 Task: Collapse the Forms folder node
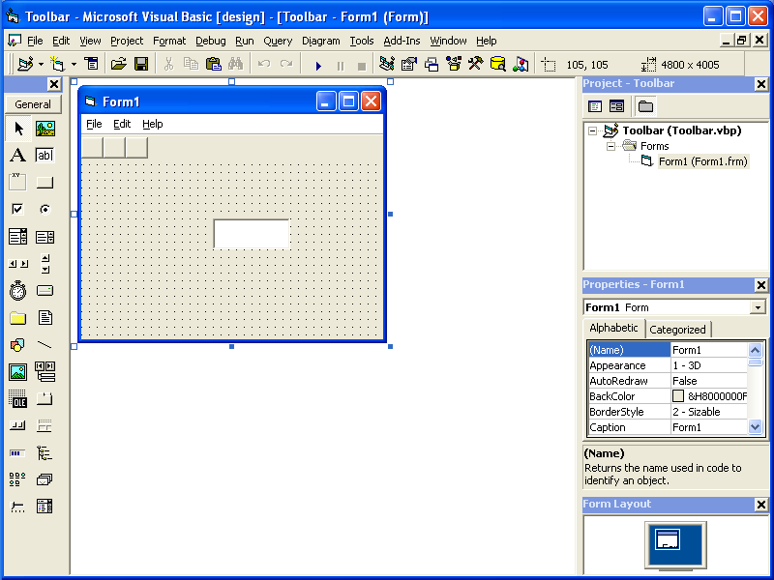tap(610, 146)
